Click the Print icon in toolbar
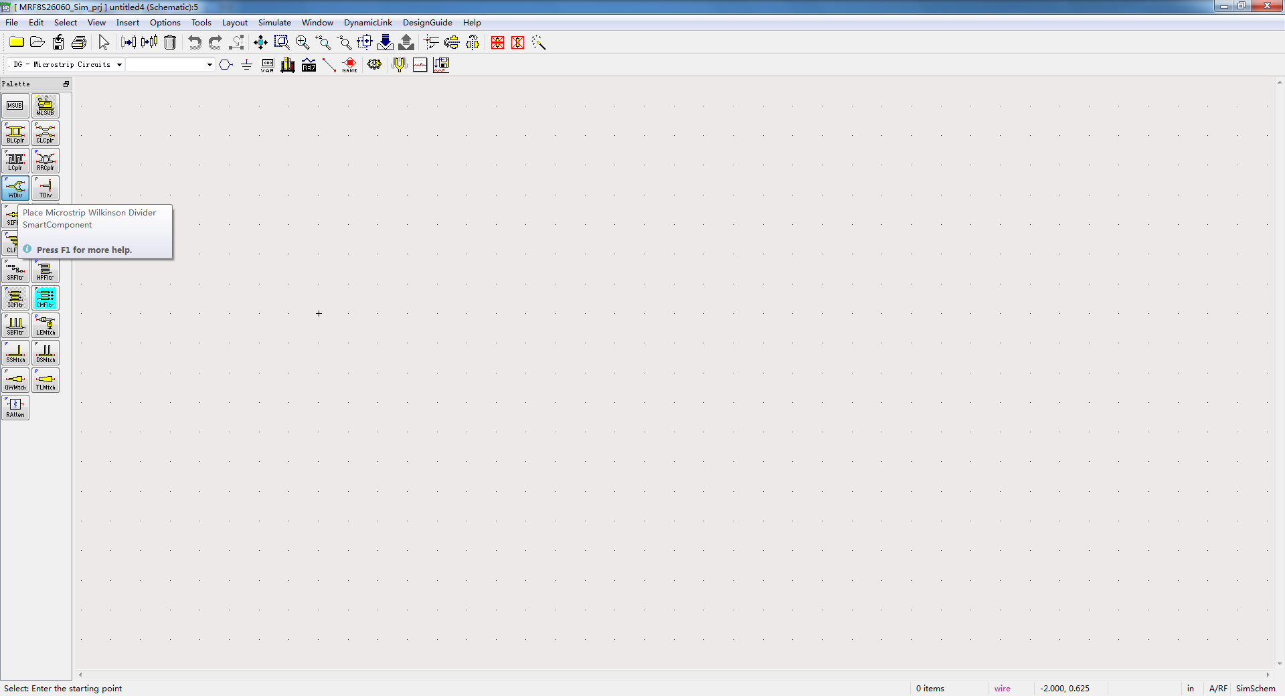The height and width of the screenshot is (696, 1285). click(79, 43)
